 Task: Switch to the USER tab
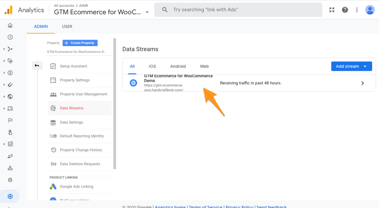(x=67, y=27)
